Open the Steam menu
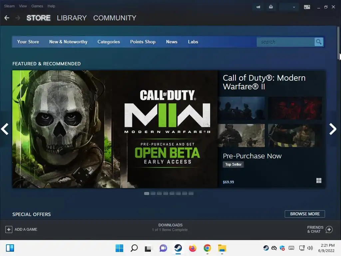Viewport: 341px width, 256px height. pos(9,6)
